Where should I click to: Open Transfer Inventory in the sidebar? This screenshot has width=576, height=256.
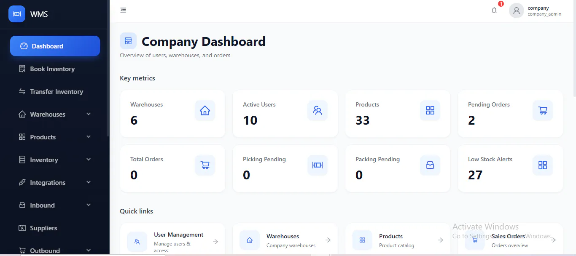click(55, 91)
